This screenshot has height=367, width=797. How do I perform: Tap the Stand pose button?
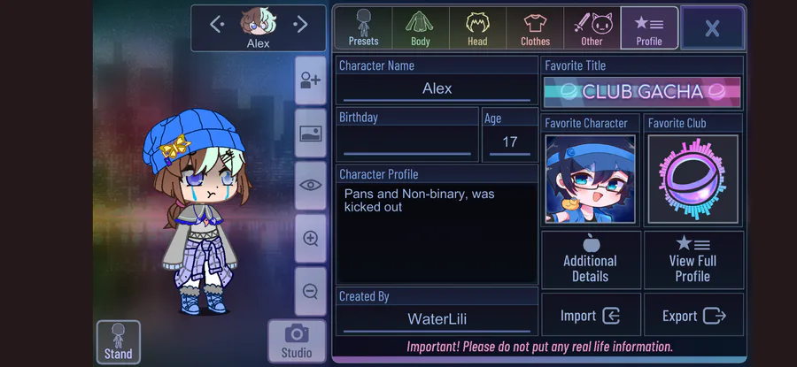118,342
